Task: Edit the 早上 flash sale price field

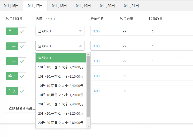Action: [x=105, y=31]
